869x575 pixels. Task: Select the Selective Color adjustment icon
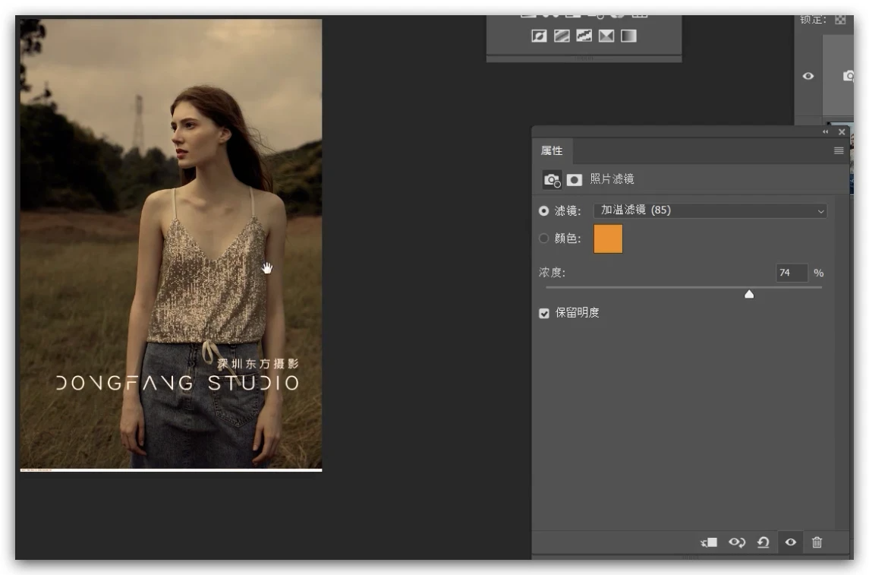click(x=606, y=36)
